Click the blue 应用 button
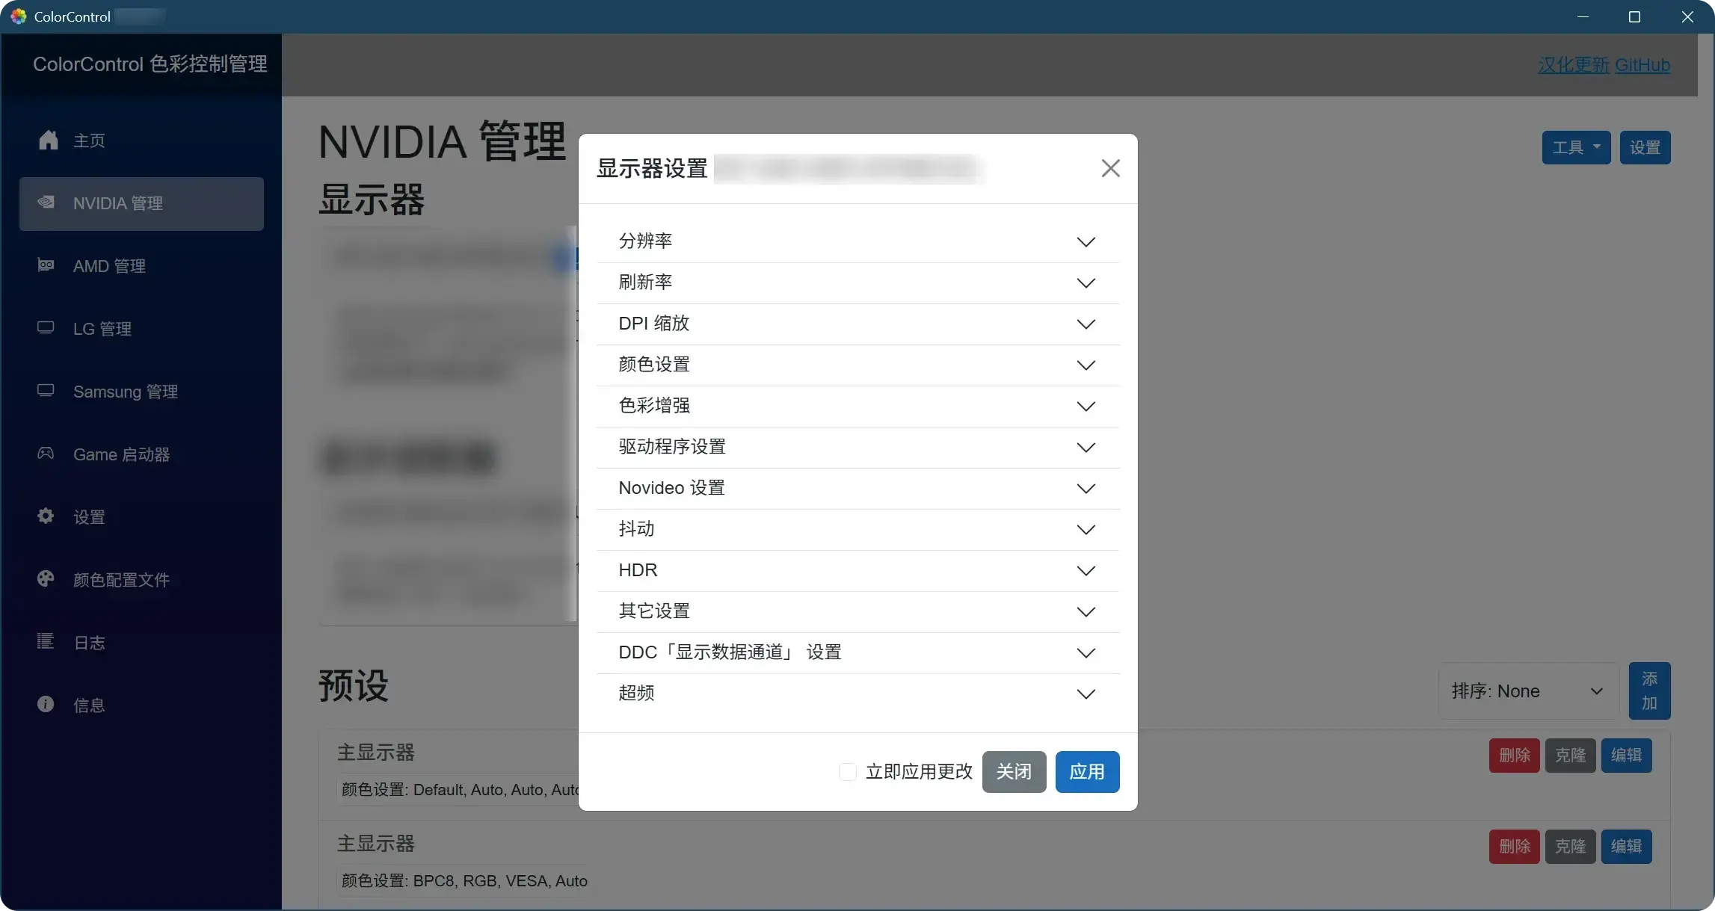1715x911 pixels. 1086,772
